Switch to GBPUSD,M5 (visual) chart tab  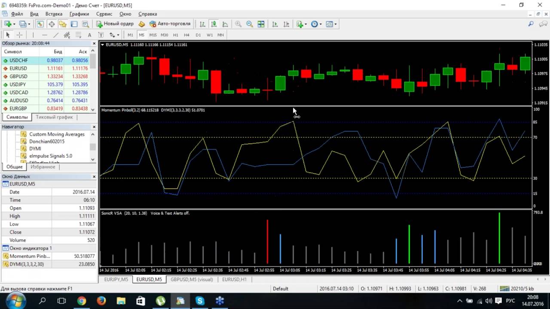[x=192, y=279]
